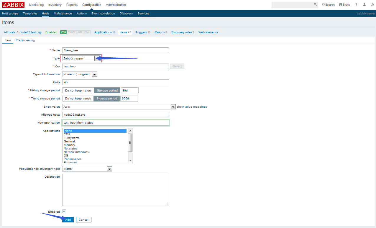Click the ZABBIX logo

(13, 4)
